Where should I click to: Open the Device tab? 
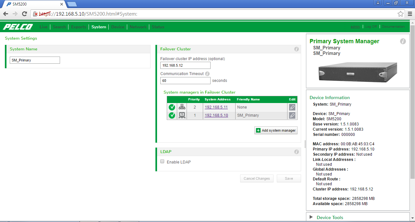click(117, 27)
